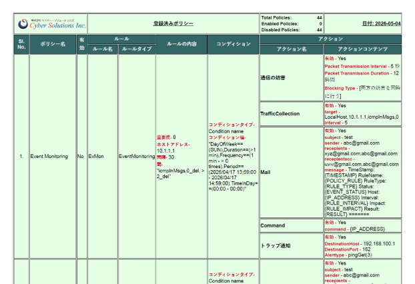Screen dimensions: 415x284
Task: Click the アクションコンテンツ column header
Action: tap(362, 49)
